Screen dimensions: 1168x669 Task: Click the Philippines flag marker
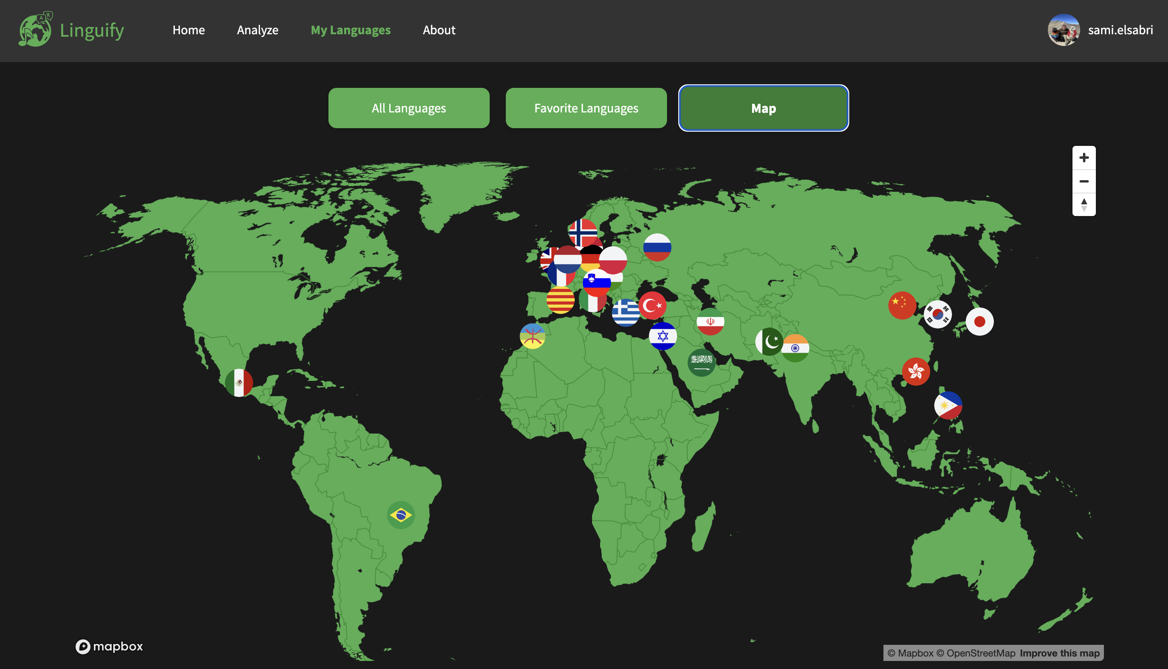(x=948, y=405)
